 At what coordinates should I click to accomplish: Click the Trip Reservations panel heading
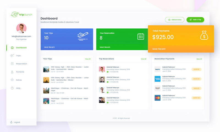(x=106, y=59)
